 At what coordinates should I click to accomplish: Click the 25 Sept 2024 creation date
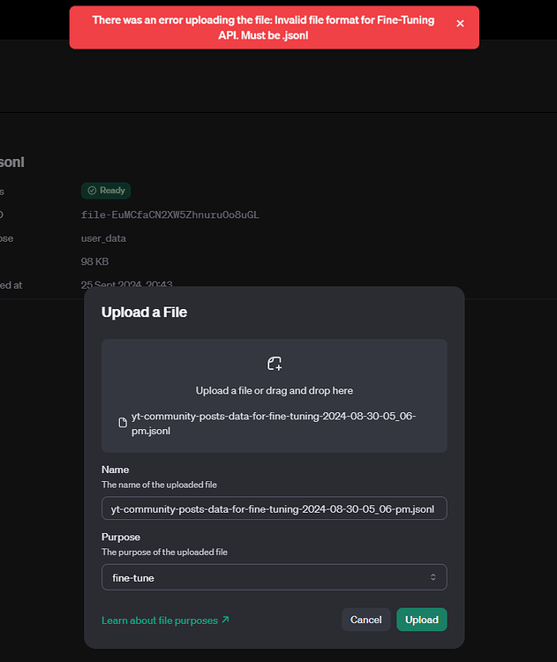tap(126, 284)
